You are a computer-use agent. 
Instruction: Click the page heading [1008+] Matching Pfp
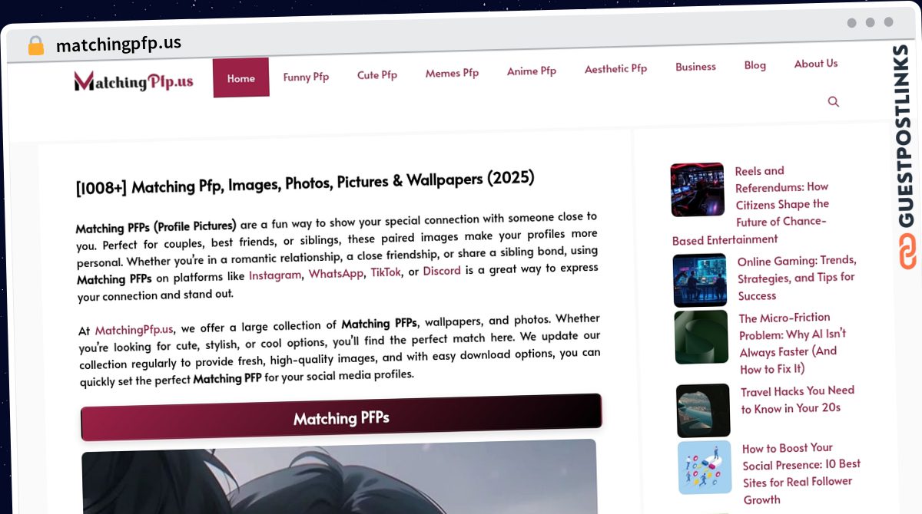(305, 183)
